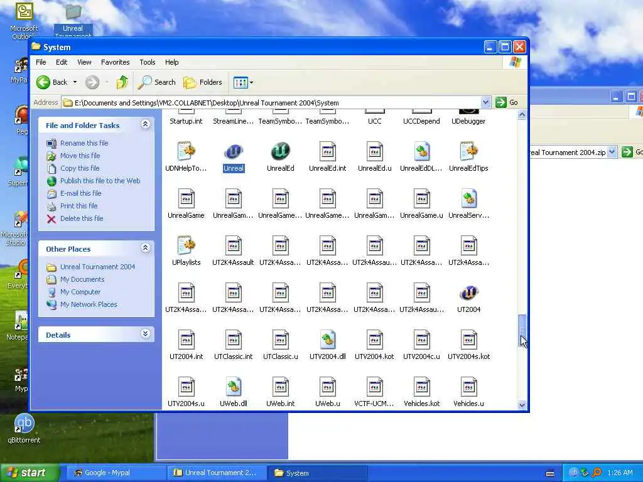643x482 pixels.
Task: Select the UnrealEdDL... dll file icon
Action: tap(421, 152)
